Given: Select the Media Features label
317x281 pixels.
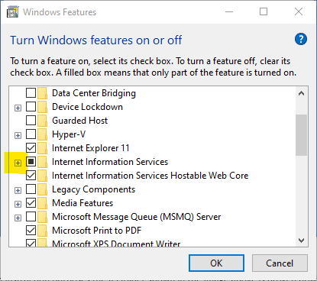Looking at the screenshot, I should click(x=82, y=203).
